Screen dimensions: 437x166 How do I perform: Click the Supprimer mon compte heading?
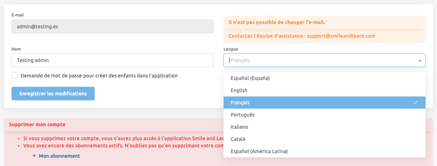[x=37, y=125]
